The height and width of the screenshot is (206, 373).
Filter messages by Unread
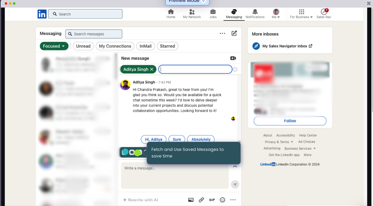click(83, 46)
